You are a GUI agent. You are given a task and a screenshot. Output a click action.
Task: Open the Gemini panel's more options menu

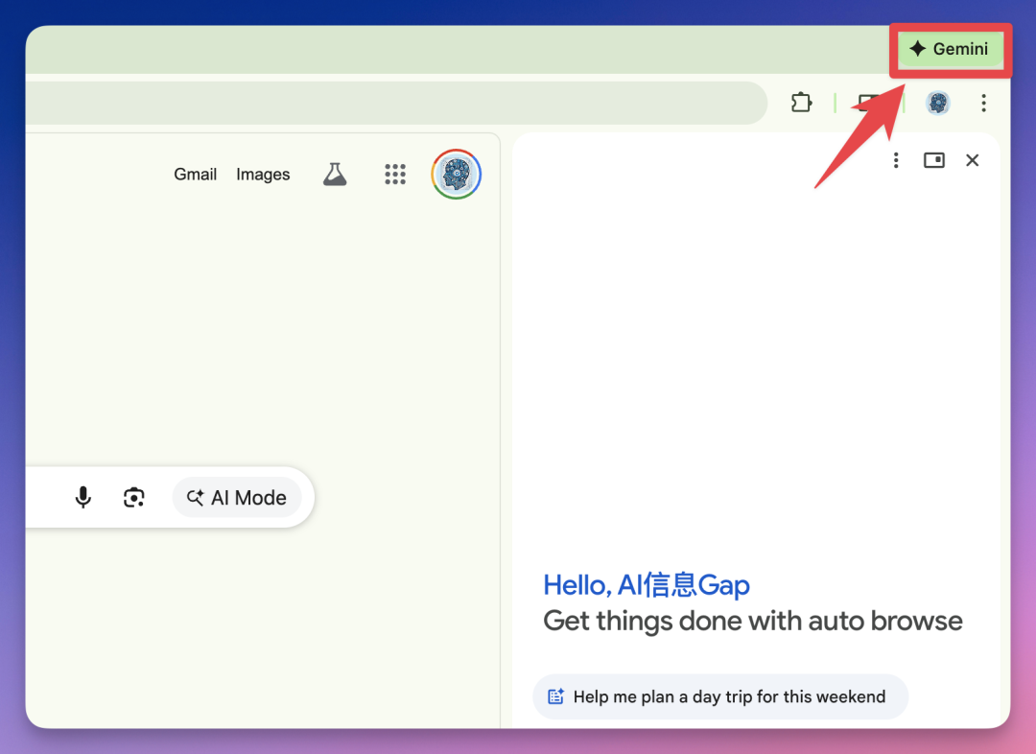click(896, 160)
